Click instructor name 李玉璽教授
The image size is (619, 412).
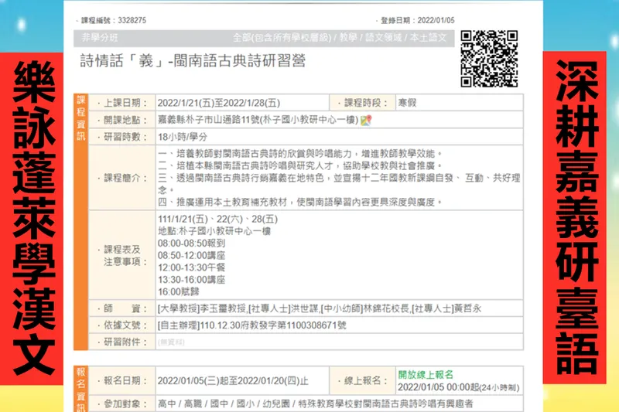[x=196, y=308]
